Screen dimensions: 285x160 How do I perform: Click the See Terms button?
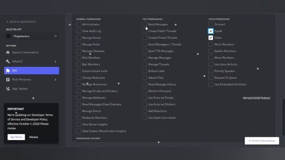coord(16,137)
